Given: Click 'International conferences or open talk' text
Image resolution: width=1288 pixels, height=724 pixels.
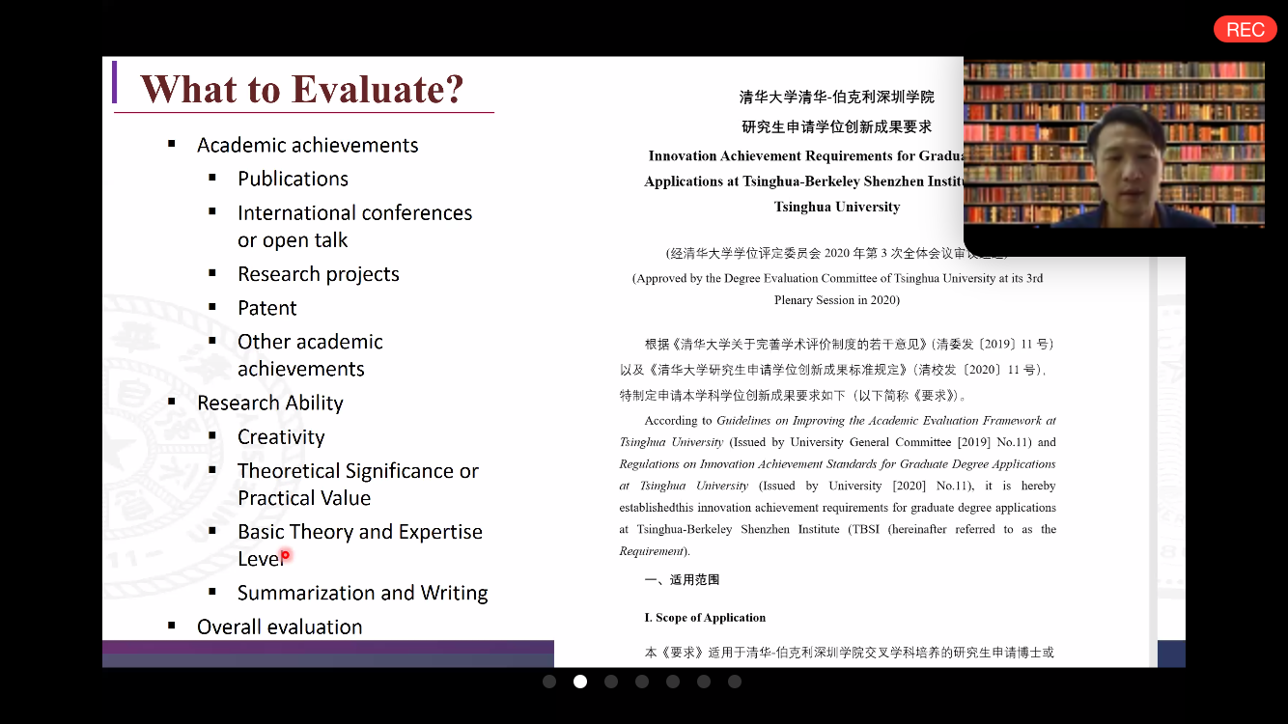Looking at the screenshot, I should pos(354,226).
